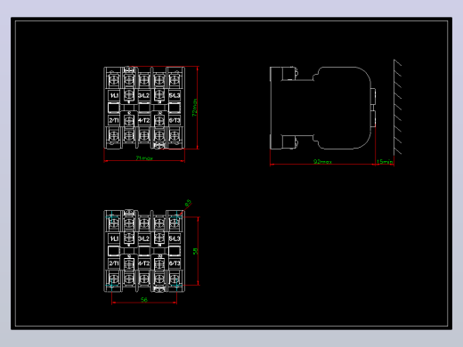Click the ø5 hole diameter label

pos(188,204)
